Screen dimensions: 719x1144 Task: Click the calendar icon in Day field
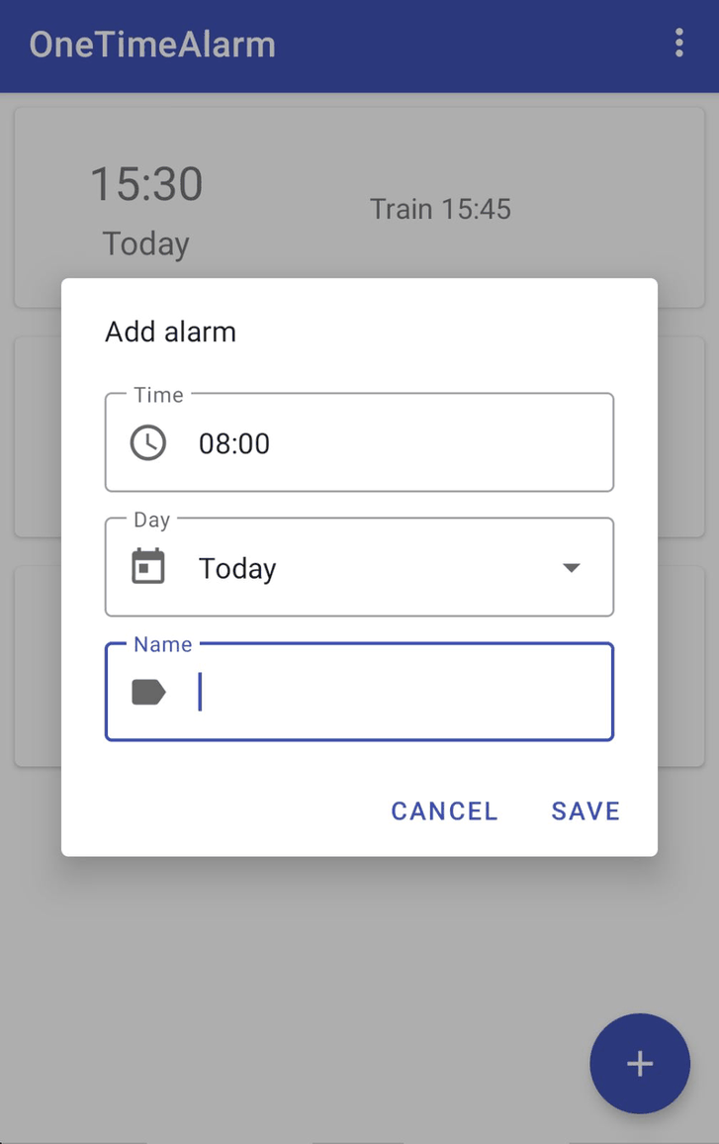(x=148, y=567)
